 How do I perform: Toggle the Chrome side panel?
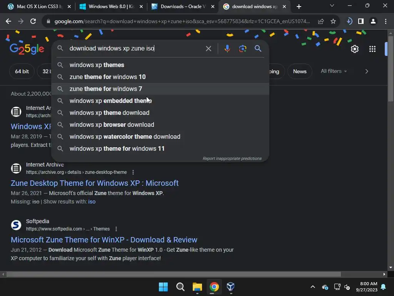(361, 22)
